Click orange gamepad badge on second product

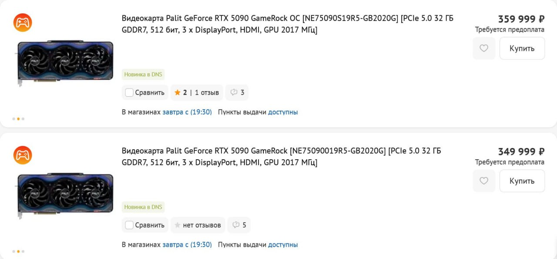pos(23,155)
